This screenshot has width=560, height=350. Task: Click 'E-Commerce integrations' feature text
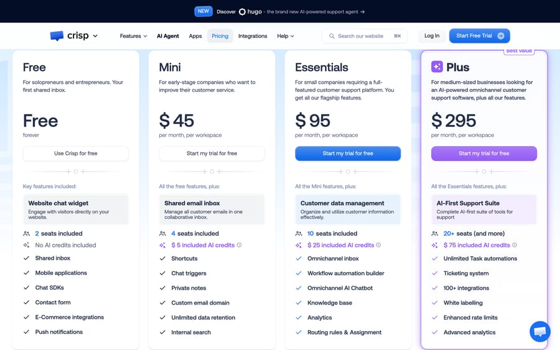click(70, 317)
